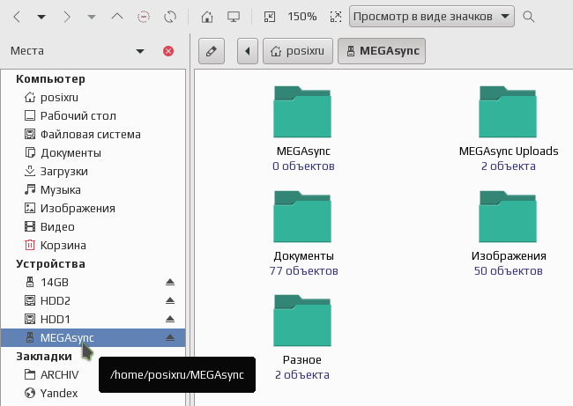Select 14GB device in sidebar

93,282
